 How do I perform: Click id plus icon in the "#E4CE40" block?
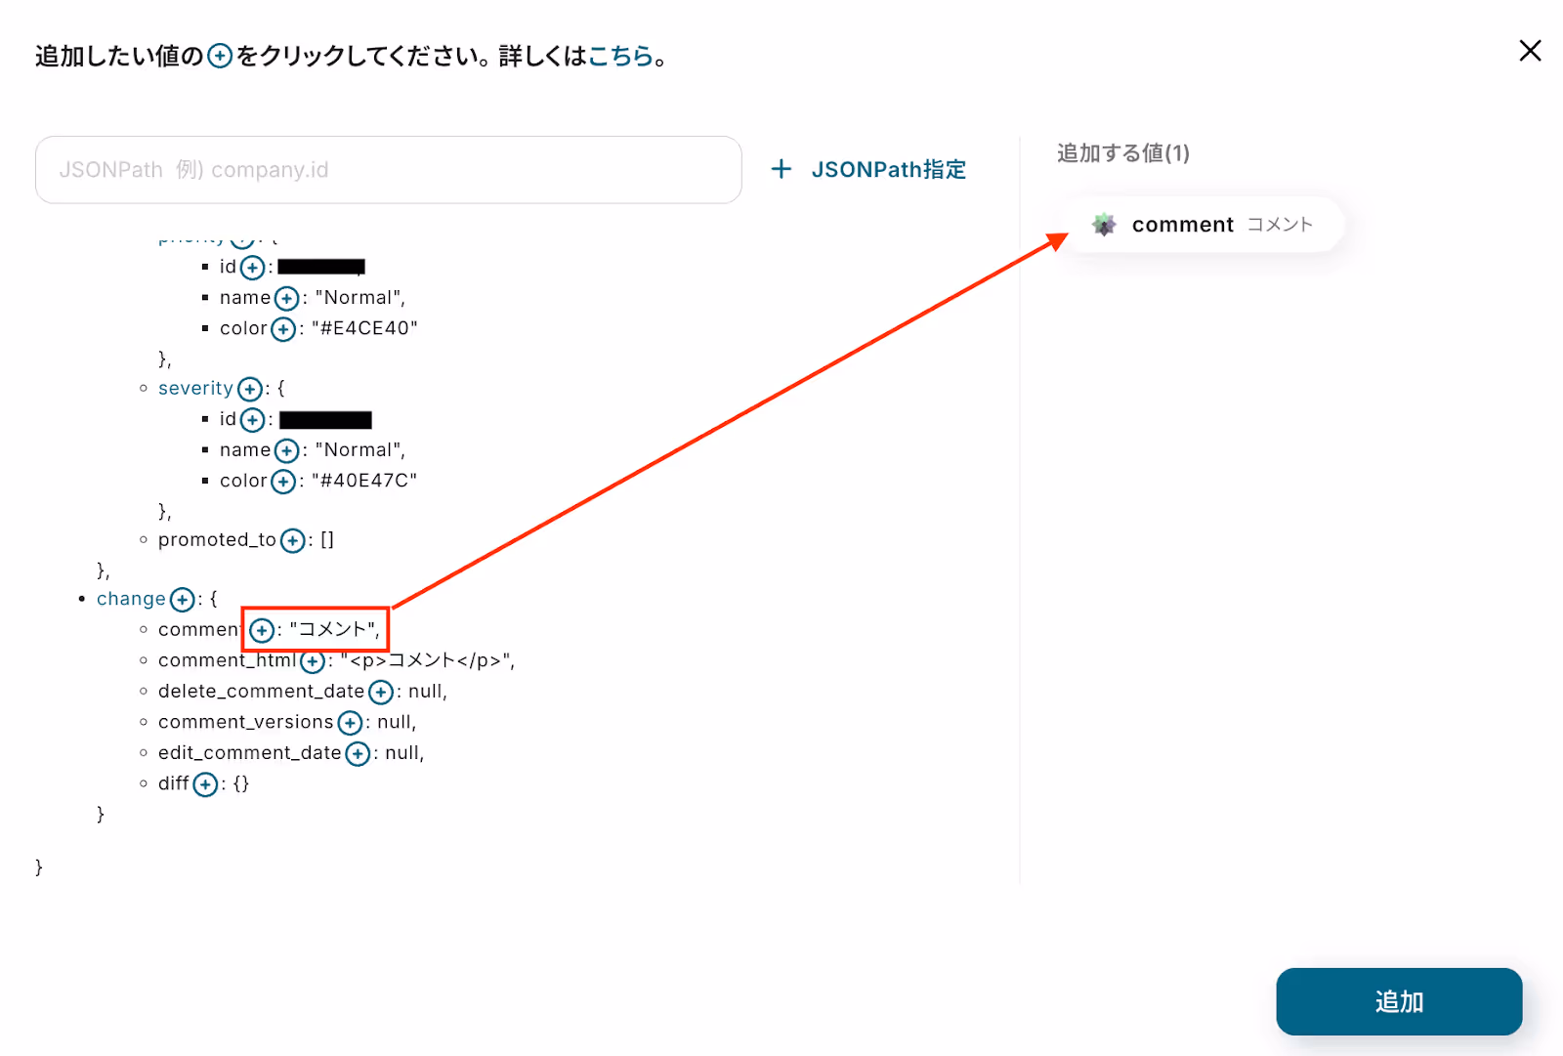(x=253, y=267)
